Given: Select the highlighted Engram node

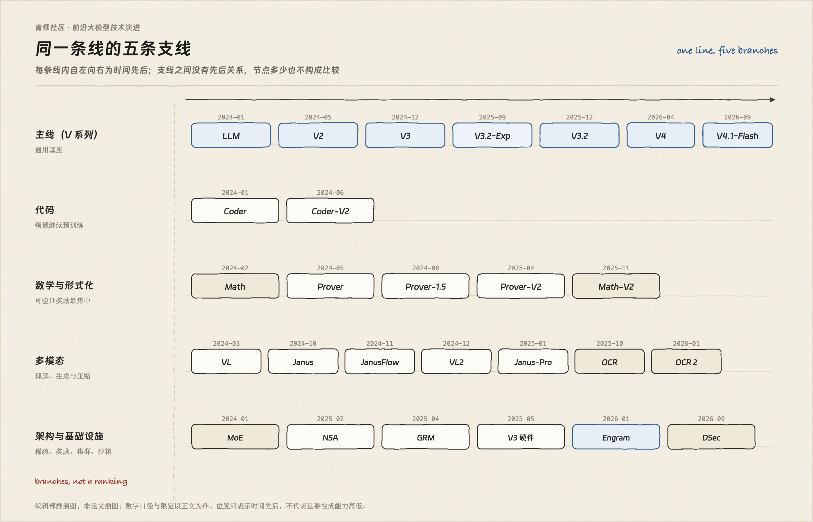Looking at the screenshot, I should [x=616, y=437].
